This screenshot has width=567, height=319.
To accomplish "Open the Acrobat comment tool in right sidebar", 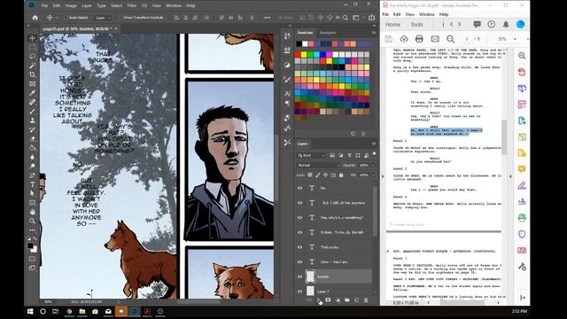I will (x=522, y=169).
